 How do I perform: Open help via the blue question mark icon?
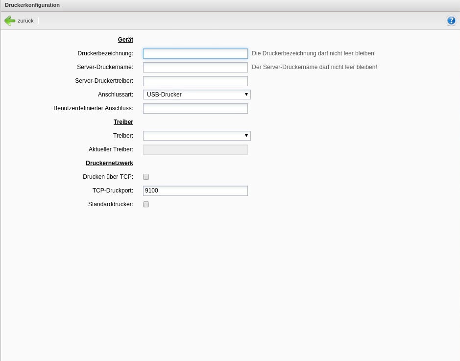(451, 21)
